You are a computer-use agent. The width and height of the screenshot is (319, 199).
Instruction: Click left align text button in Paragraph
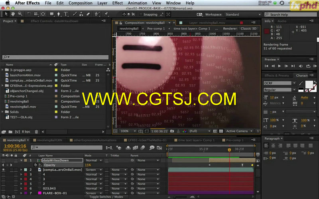(266, 146)
